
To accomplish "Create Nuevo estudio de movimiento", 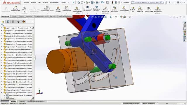I will click(x=105, y=10).
